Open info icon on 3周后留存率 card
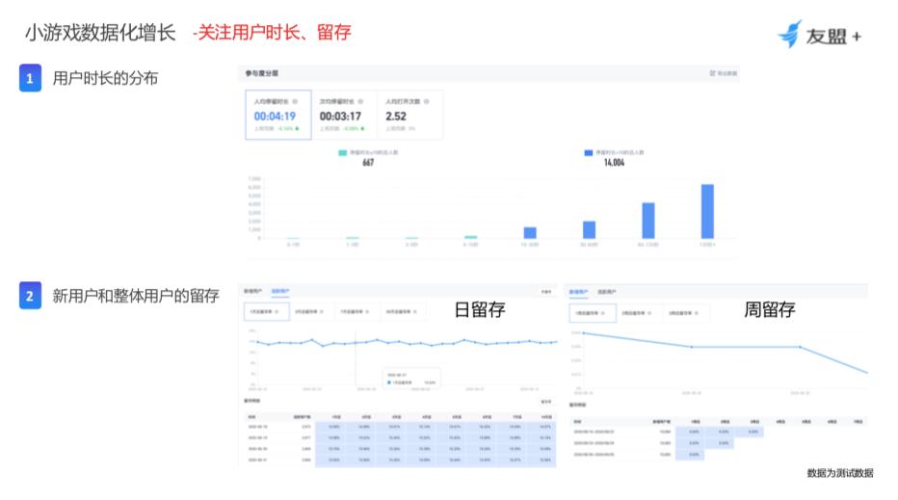 point(697,313)
